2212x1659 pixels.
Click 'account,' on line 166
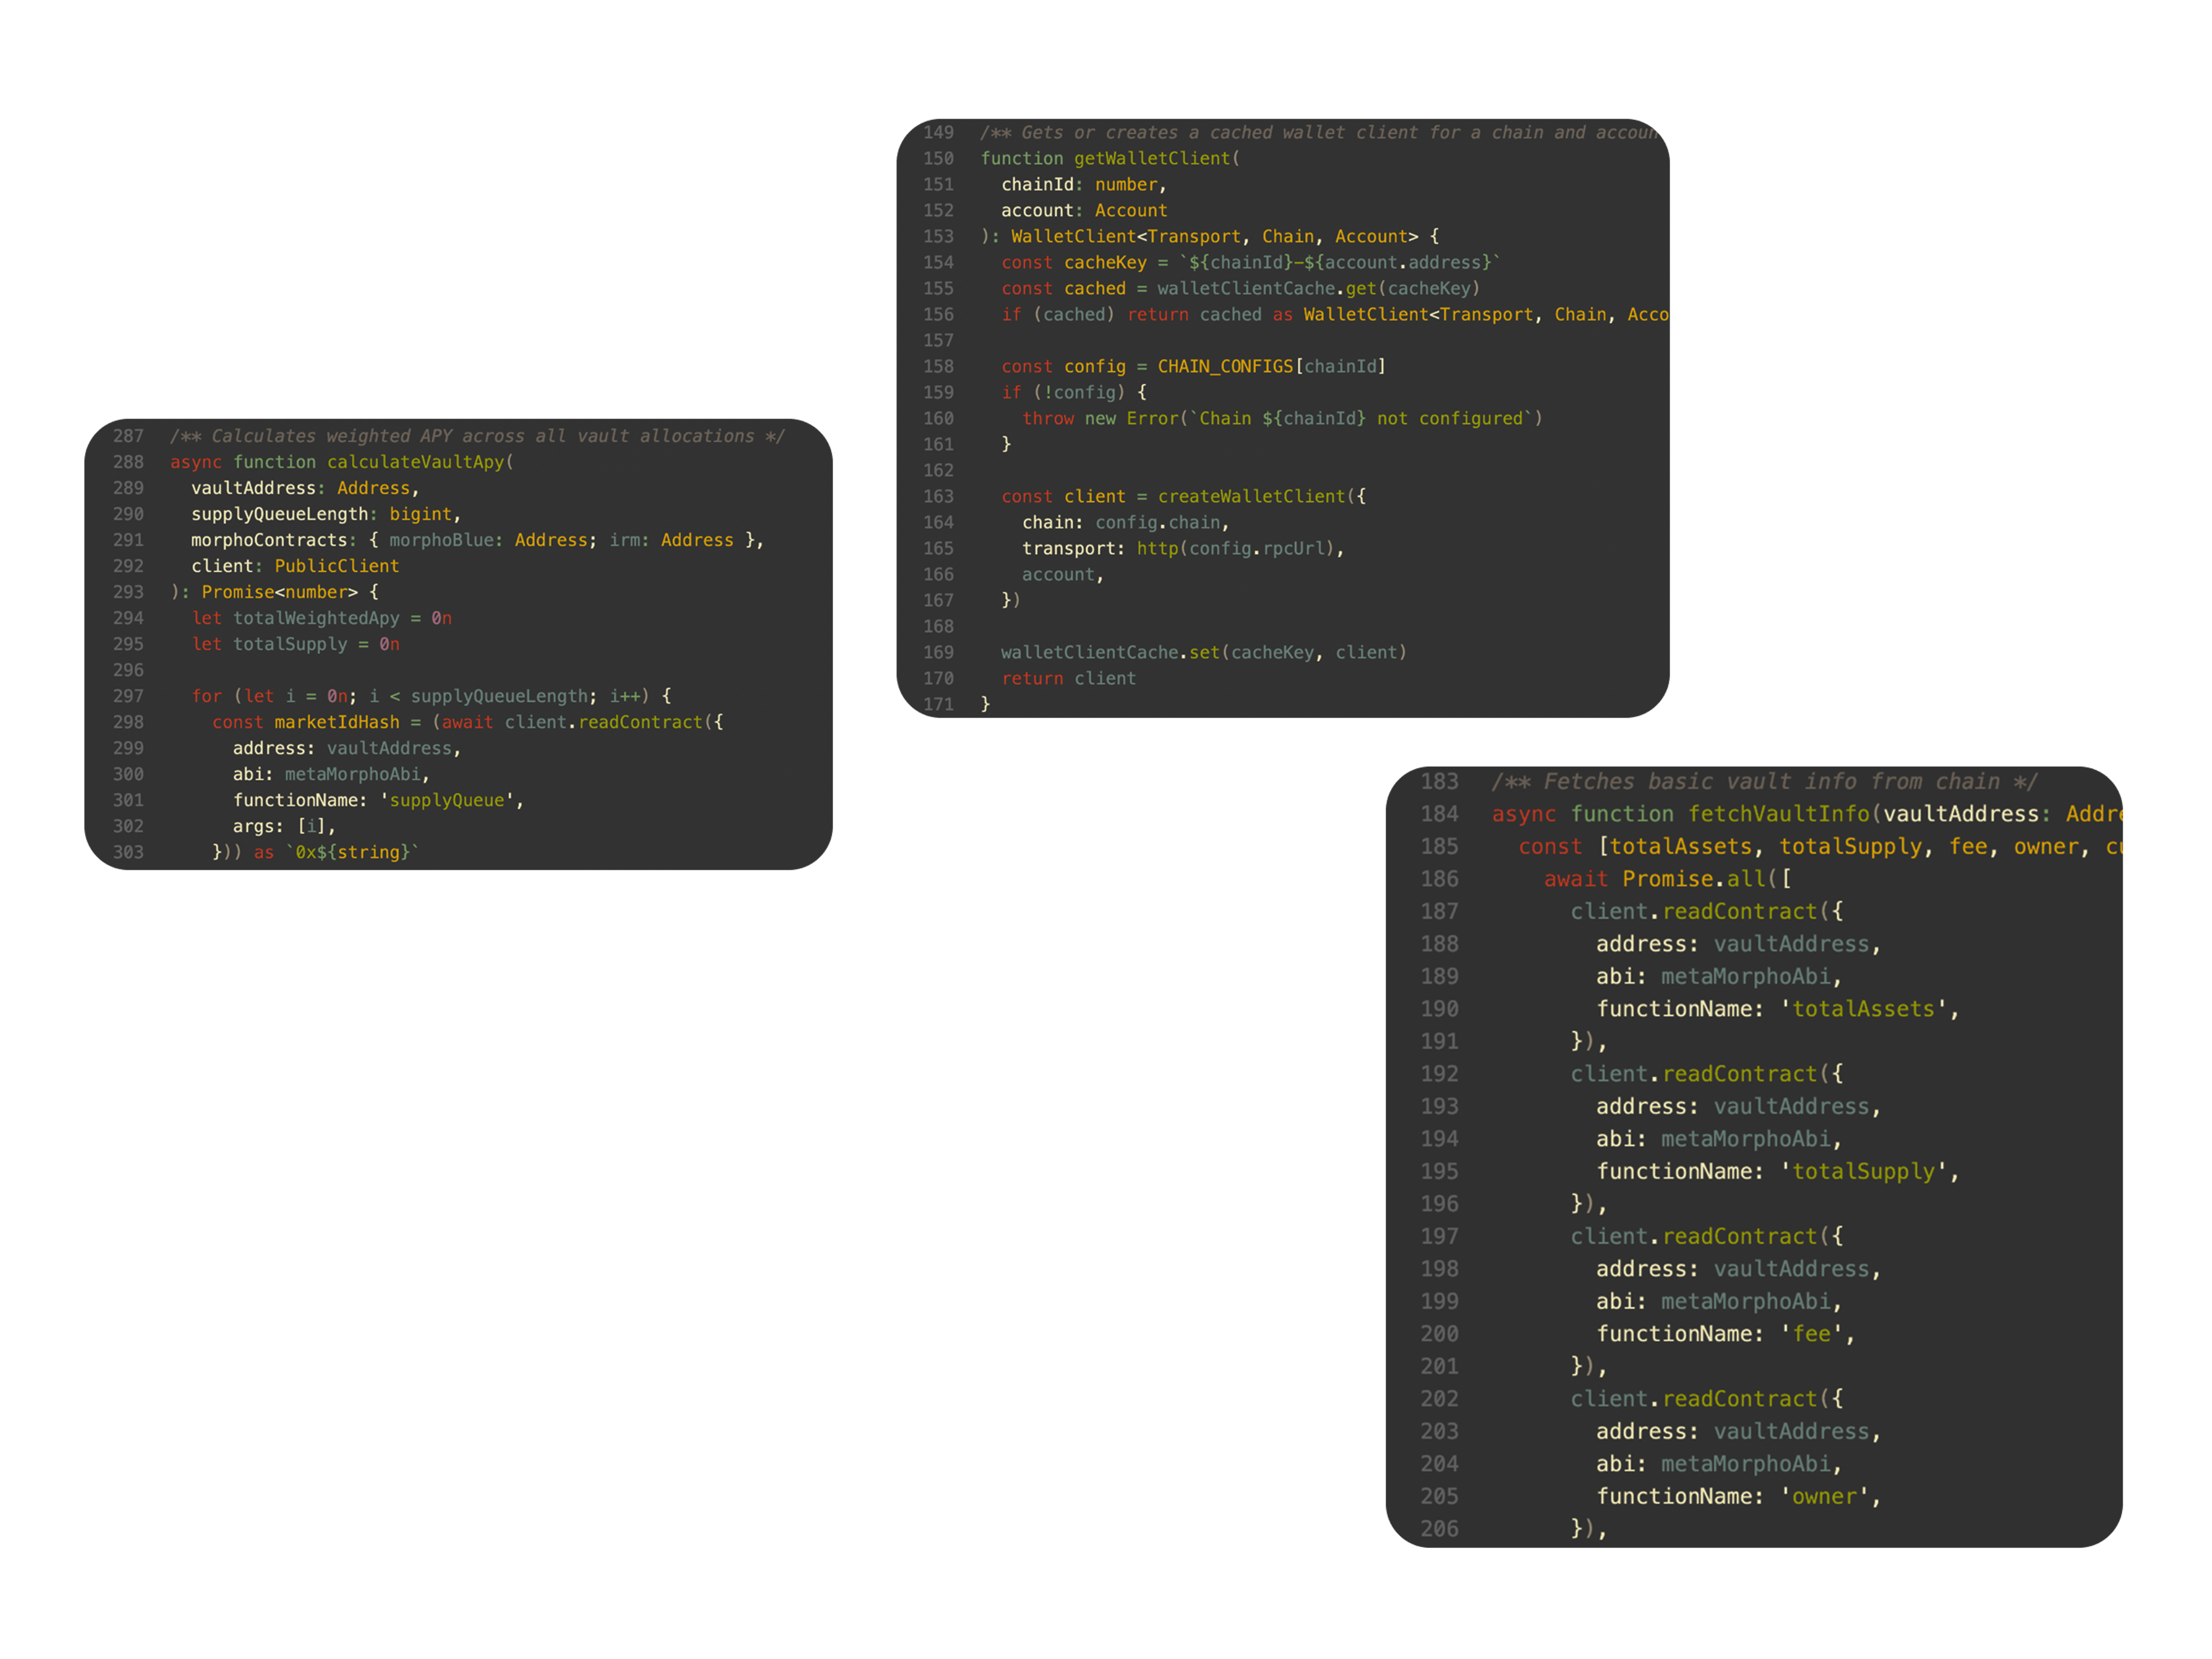click(1063, 574)
